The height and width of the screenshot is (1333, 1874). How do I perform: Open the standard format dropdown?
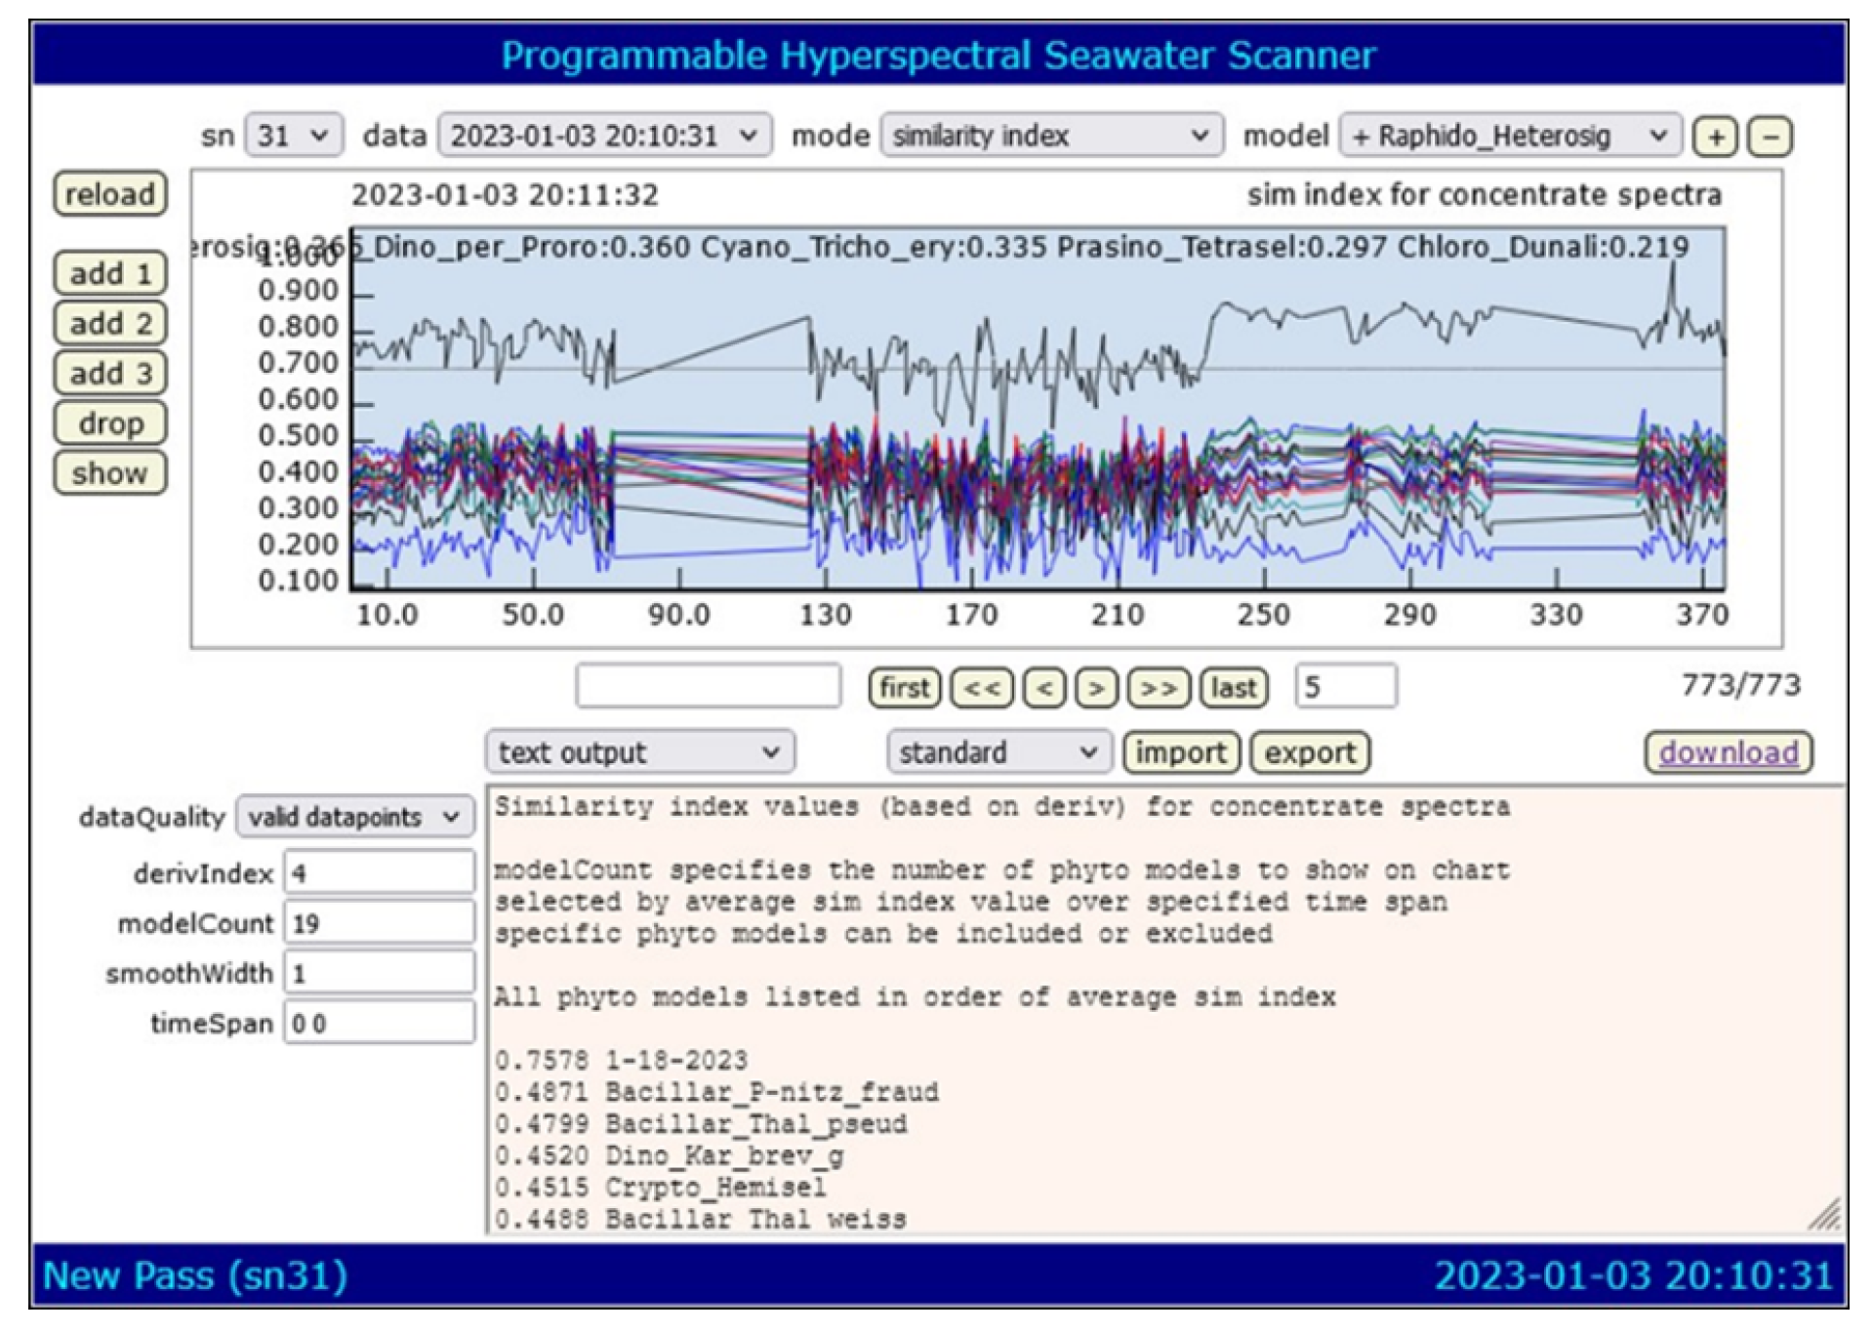pyautogui.click(x=999, y=752)
